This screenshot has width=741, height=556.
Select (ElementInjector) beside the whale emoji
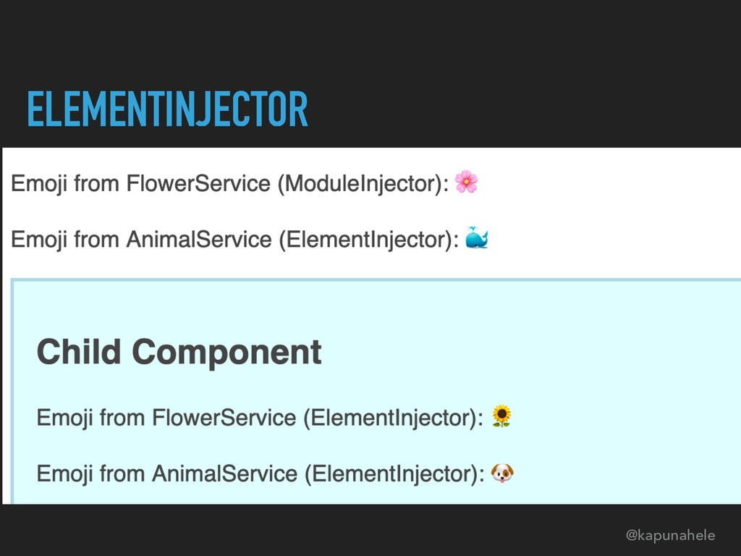coord(369,240)
